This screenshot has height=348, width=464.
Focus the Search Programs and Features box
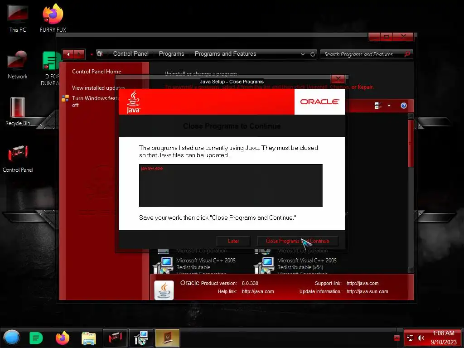tap(362, 54)
